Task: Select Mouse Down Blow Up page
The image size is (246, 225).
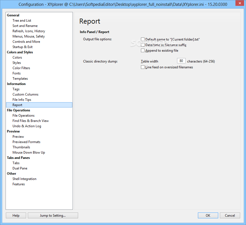Action: point(29,152)
